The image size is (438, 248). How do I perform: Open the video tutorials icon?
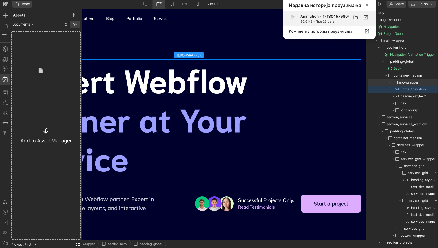click(x=5, y=243)
